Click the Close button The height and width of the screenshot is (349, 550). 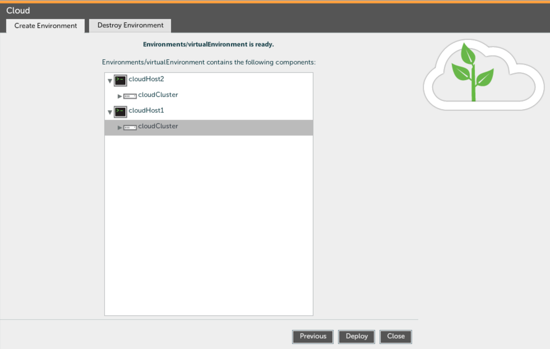coord(396,336)
